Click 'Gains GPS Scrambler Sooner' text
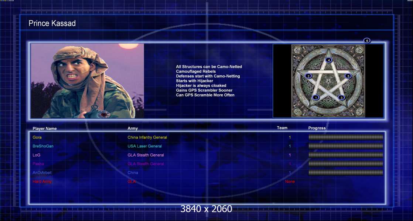 tap(204, 90)
